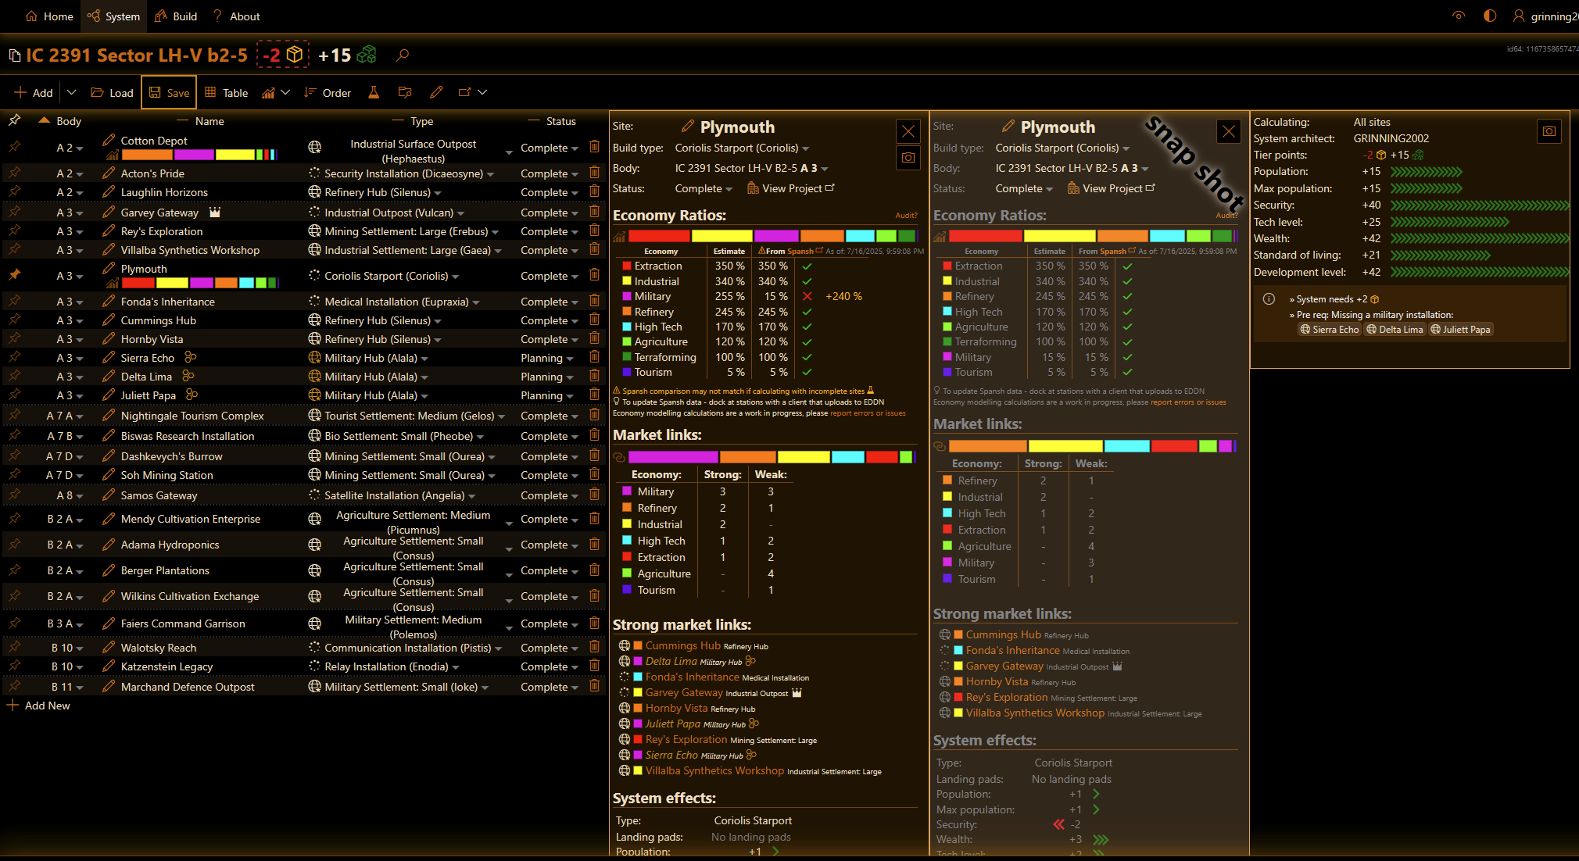Open the Body dropdown for Plymouth site panel
The width and height of the screenshot is (1579, 861).
pyautogui.click(x=751, y=168)
